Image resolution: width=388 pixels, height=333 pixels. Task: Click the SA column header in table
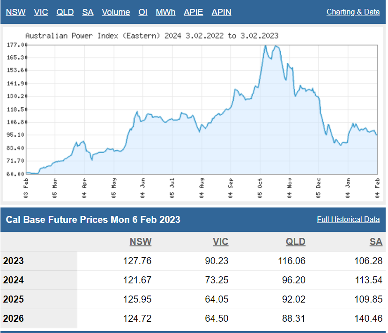click(376, 242)
